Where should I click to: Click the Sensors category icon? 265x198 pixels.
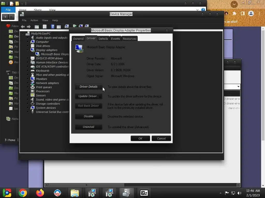pyautogui.click(x=33, y=95)
